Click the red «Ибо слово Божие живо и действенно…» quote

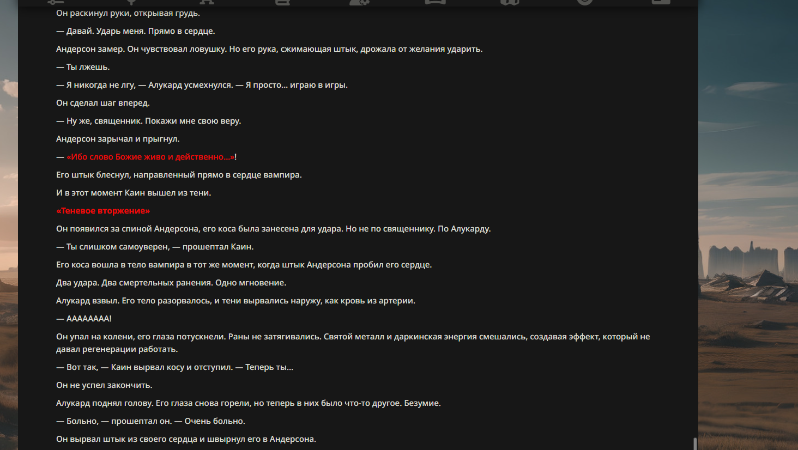(x=150, y=157)
